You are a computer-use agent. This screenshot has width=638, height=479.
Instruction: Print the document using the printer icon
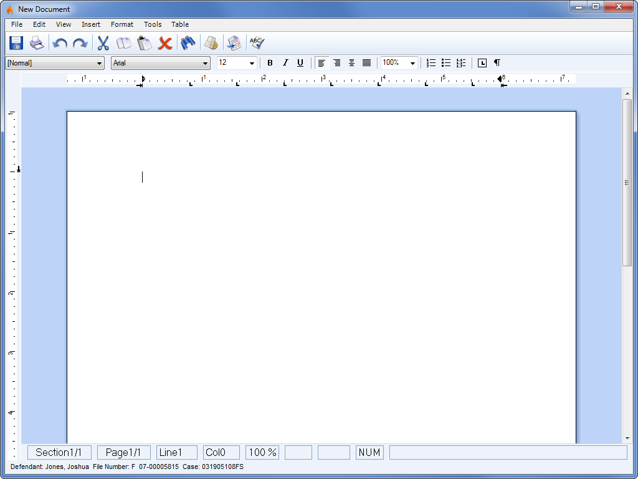click(x=37, y=43)
